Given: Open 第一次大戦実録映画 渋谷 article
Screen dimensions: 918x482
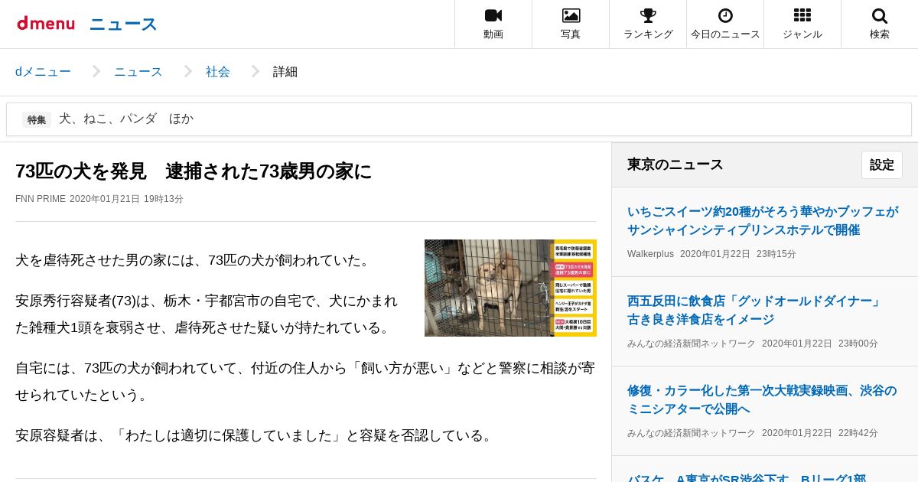Looking at the screenshot, I should tap(762, 399).
